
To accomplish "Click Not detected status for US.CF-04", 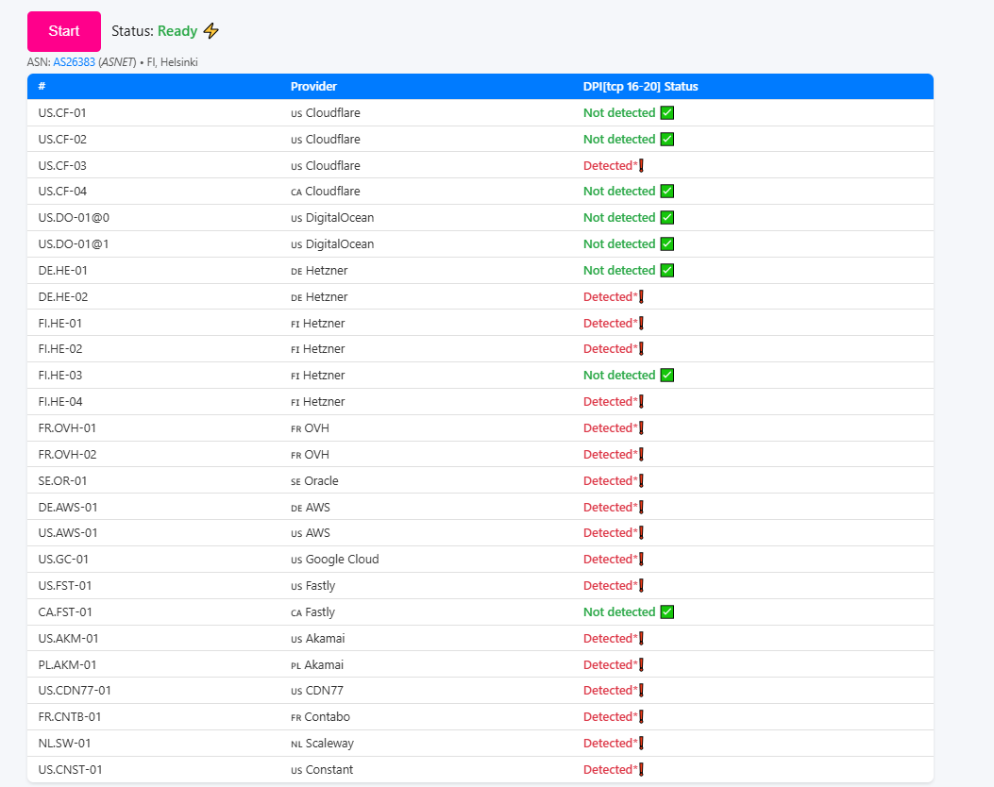I will tap(618, 192).
